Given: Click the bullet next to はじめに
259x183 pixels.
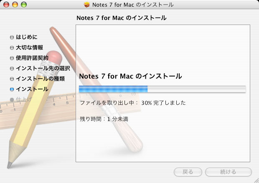Looking at the screenshot, I should pyautogui.click(x=12, y=37).
